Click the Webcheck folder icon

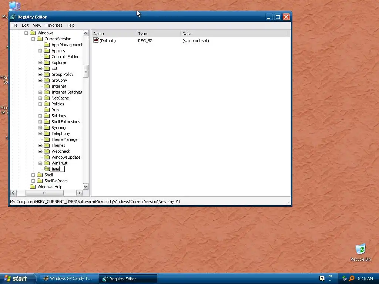click(47, 151)
